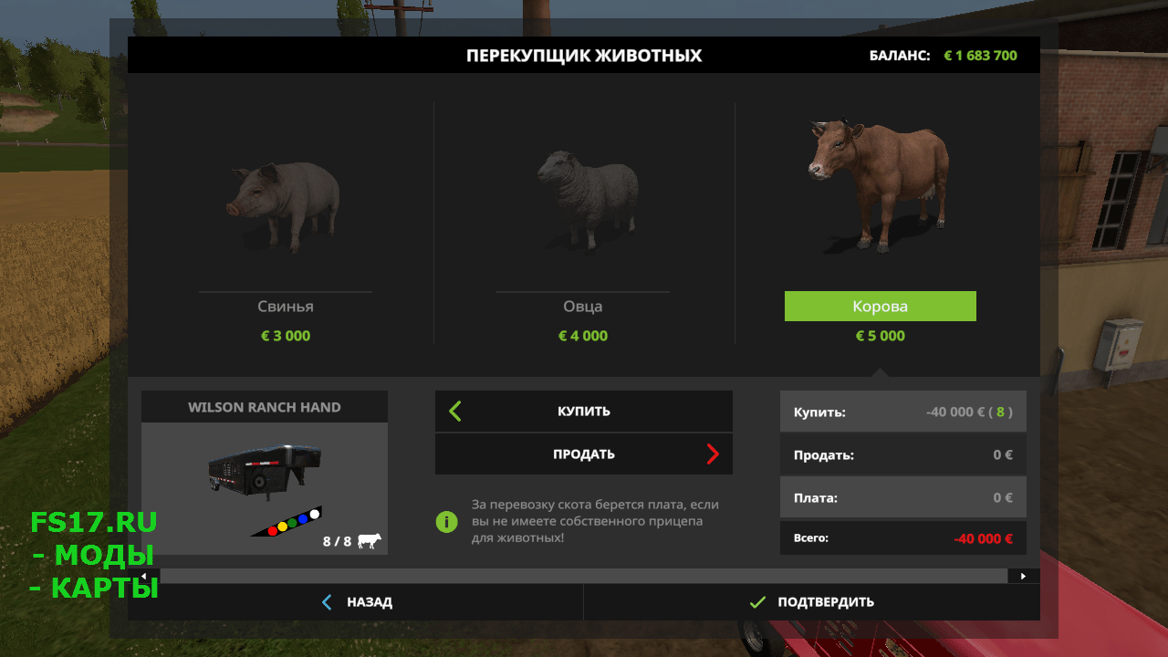This screenshot has width=1168, height=657.
Task: Choose the Свинья label
Action: pyautogui.click(x=286, y=307)
